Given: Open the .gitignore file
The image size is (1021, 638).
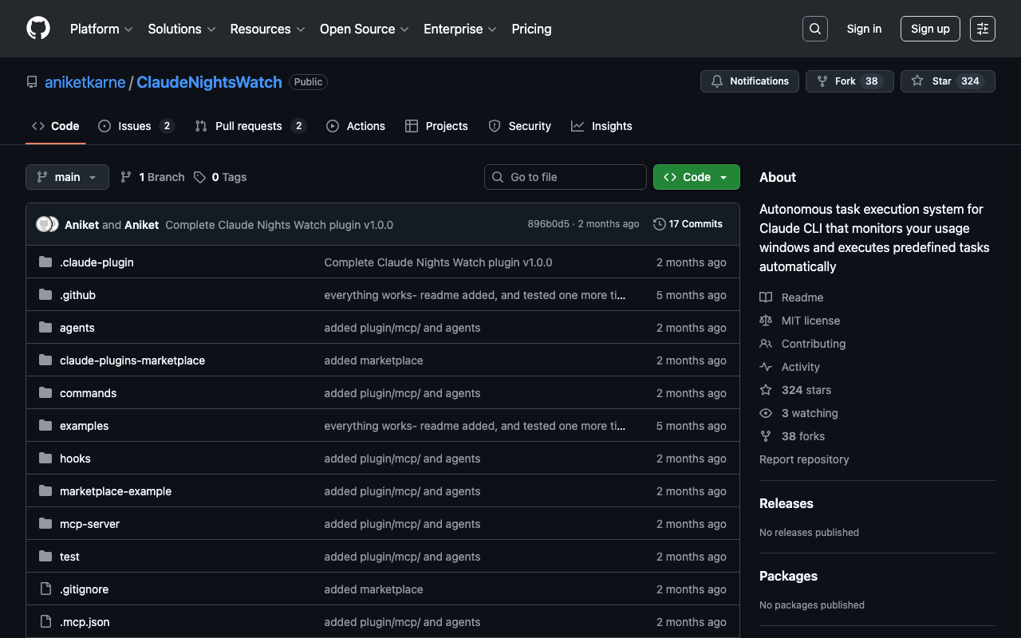Looking at the screenshot, I should click(84, 589).
